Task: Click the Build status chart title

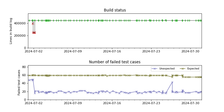Action: point(115,10)
